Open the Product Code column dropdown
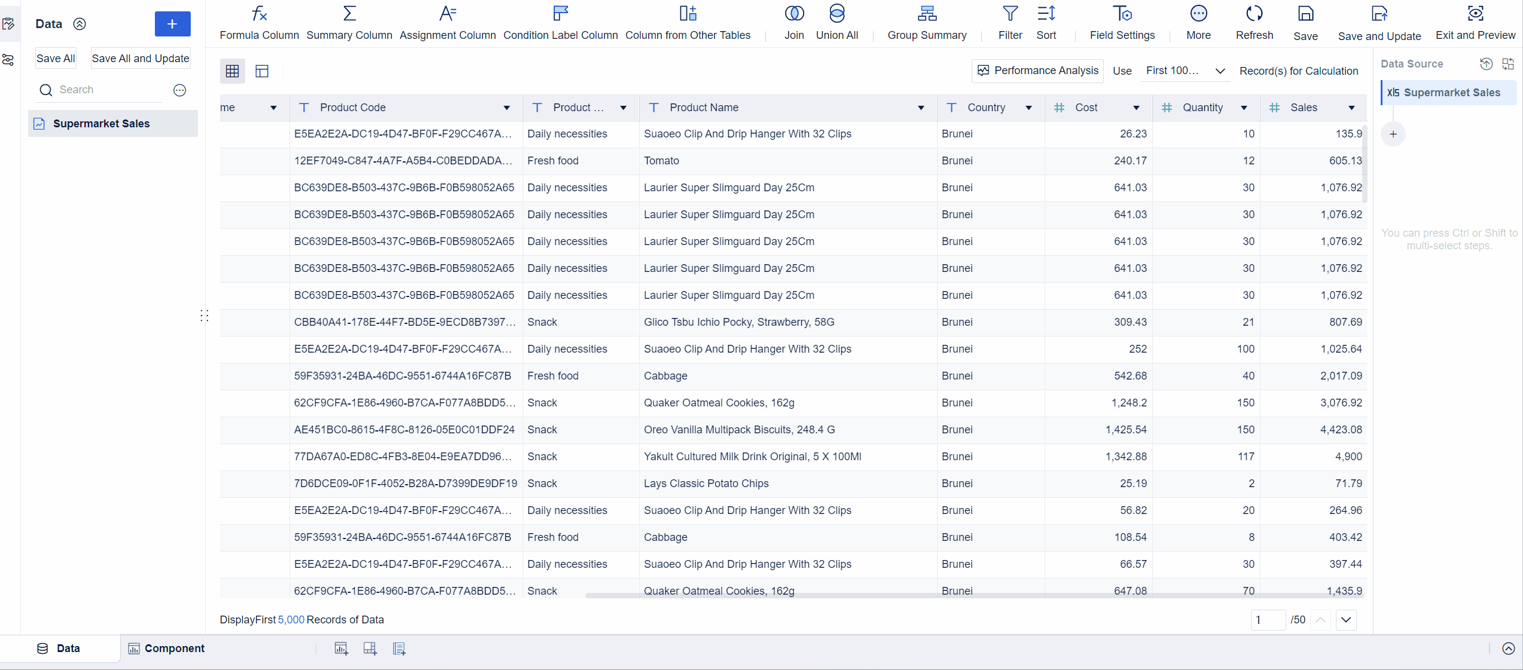Viewport: 1523px width, 670px height. coord(506,108)
